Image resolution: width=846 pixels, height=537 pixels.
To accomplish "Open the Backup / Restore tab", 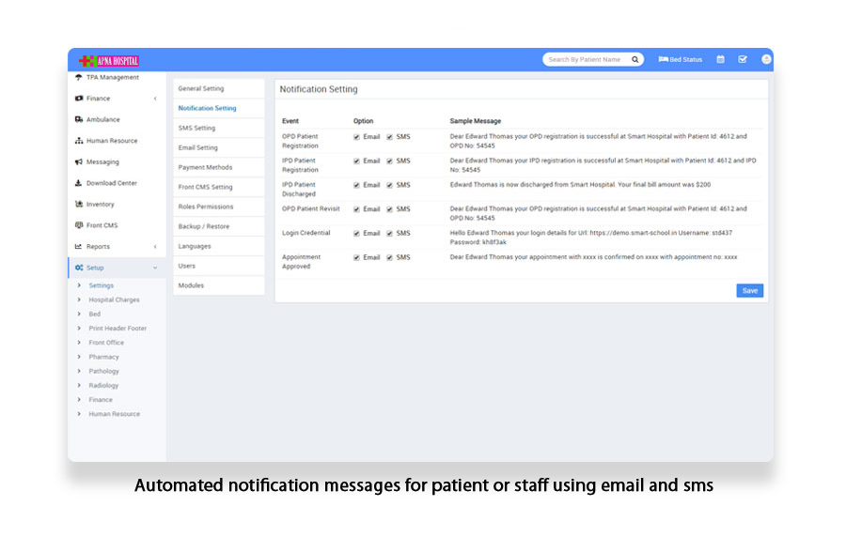I will point(219,226).
